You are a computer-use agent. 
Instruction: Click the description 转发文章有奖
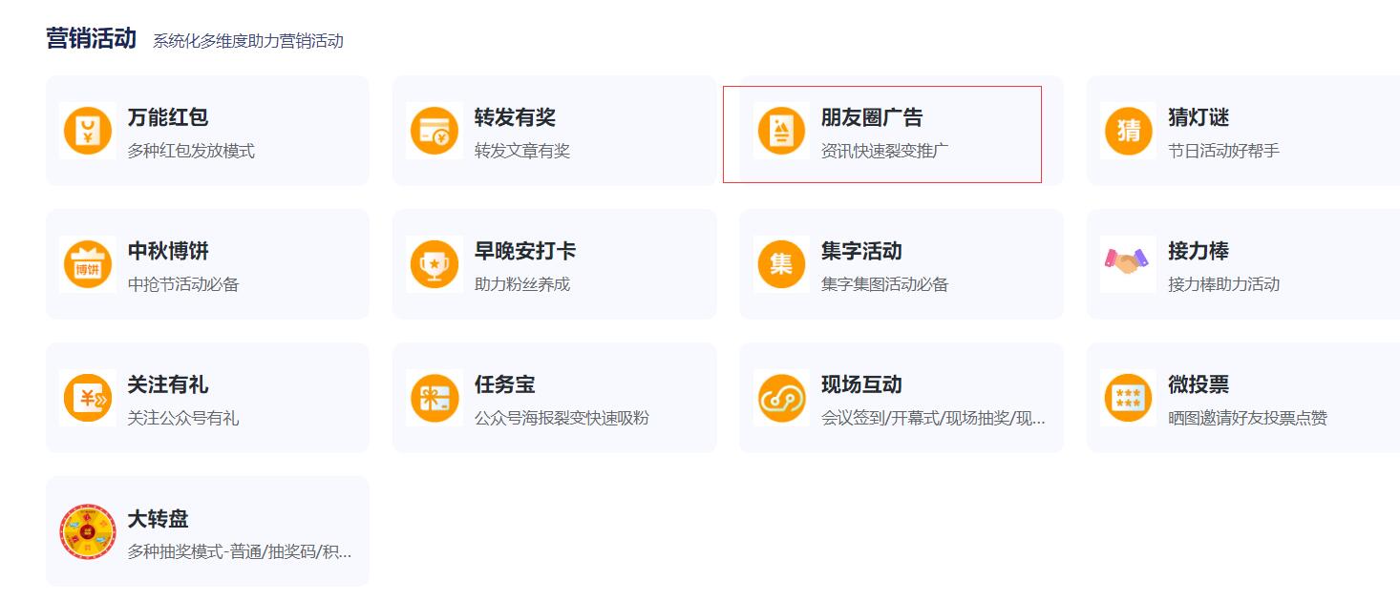click(x=522, y=151)
